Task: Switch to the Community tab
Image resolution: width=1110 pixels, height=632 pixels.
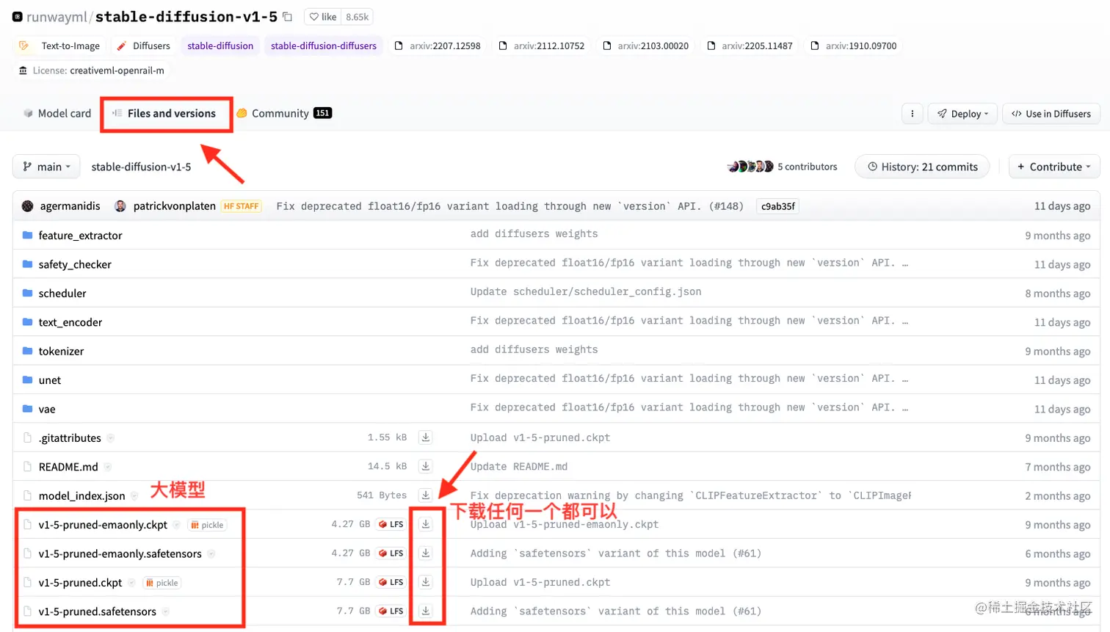Action: tap(284, 113)
